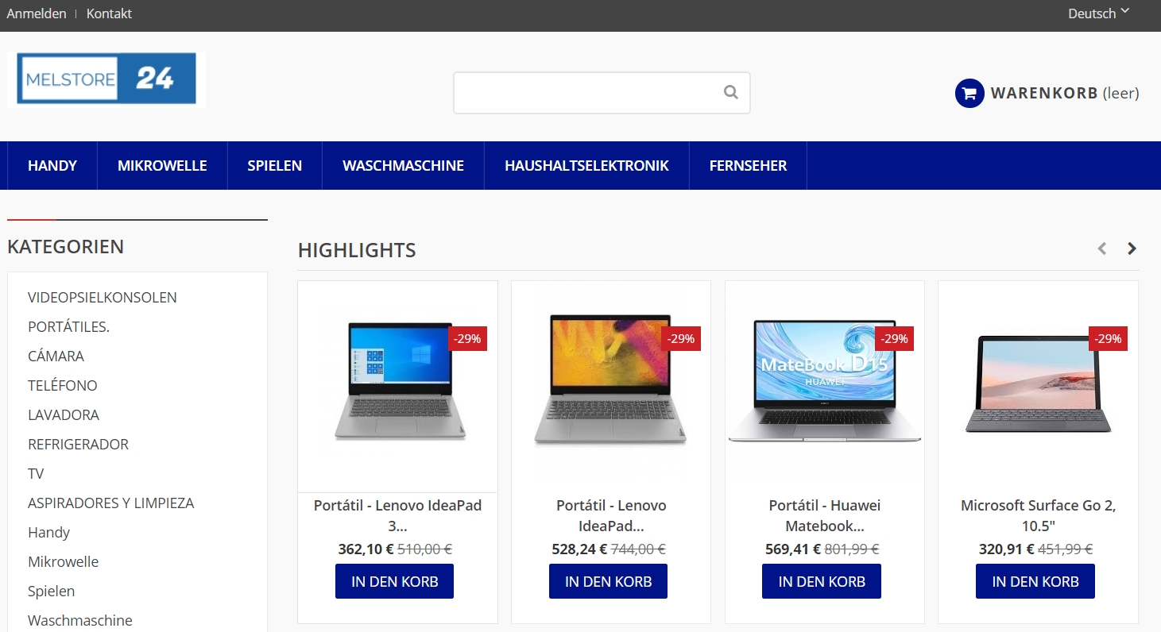Select Videopsielkonsolen category in sidebar
This screenshot has width=1161, height=632.
pos(103,298)
